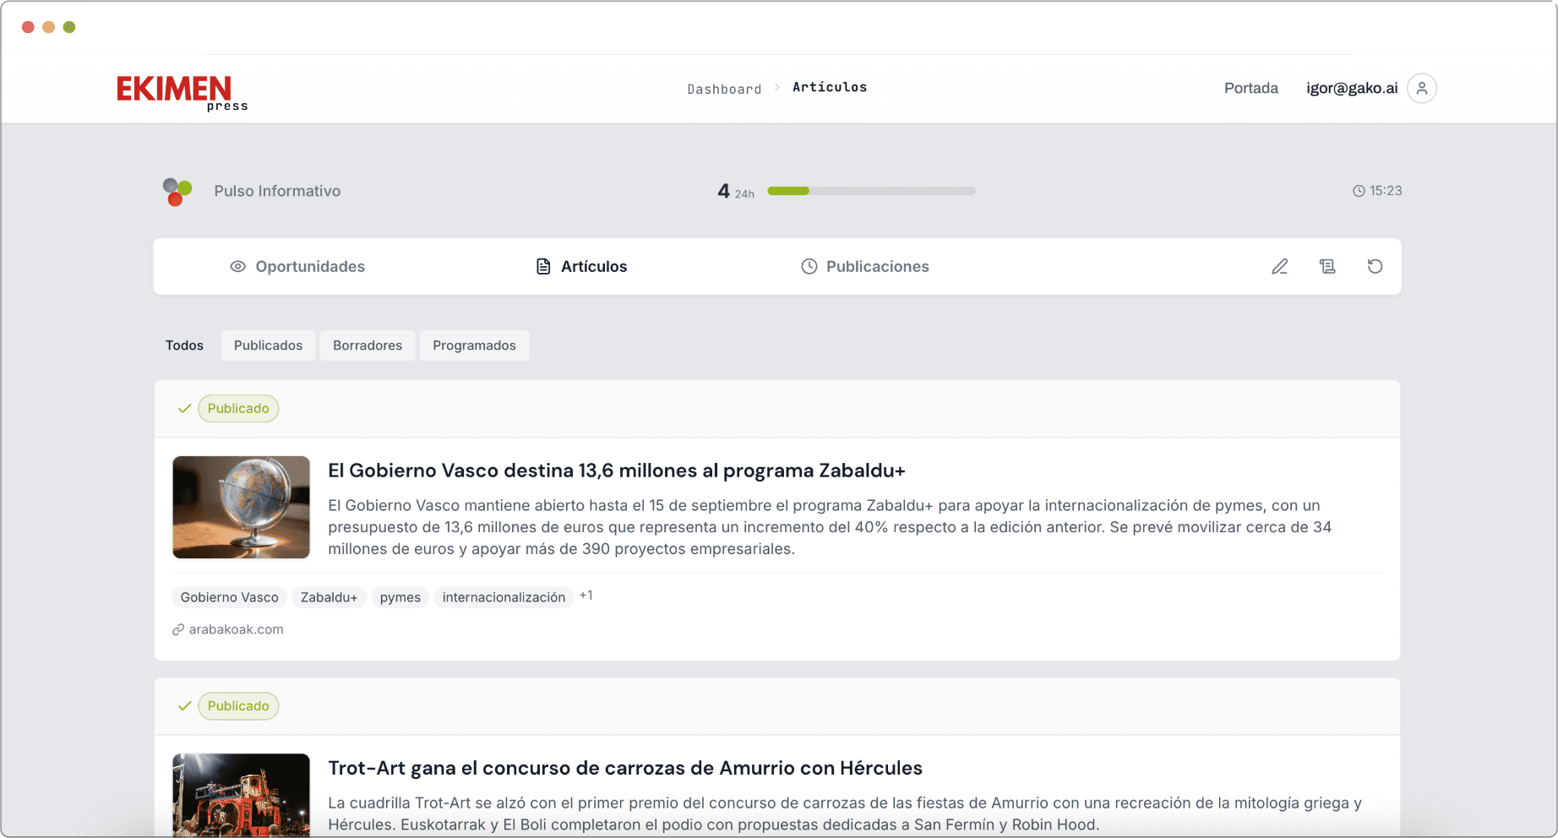Click the refresh arrow icon
1558x838 pixels.
[x=1375, y=267]
